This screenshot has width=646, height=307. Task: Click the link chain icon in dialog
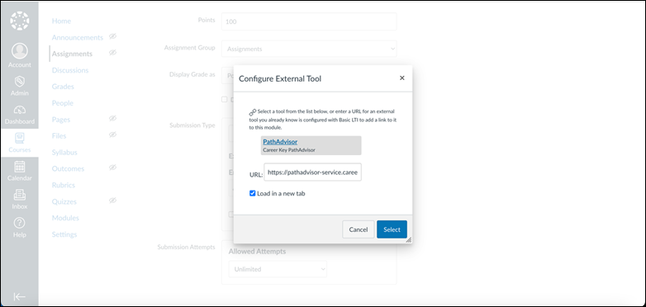click(253, 112)
